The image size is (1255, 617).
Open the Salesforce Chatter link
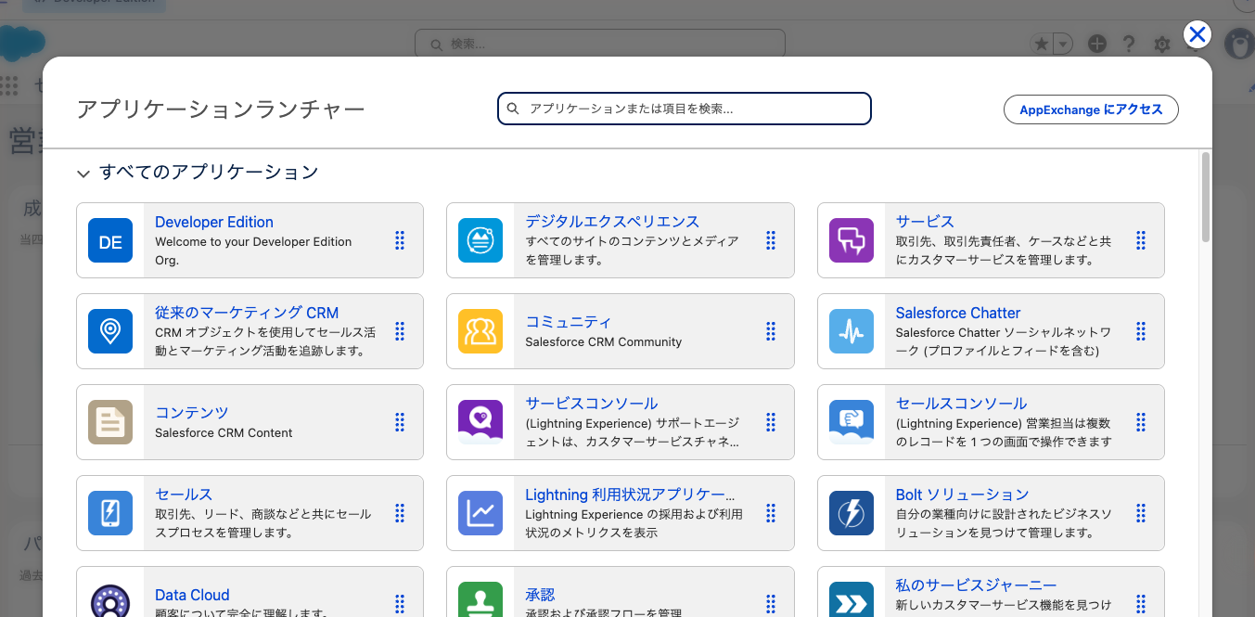958,313
